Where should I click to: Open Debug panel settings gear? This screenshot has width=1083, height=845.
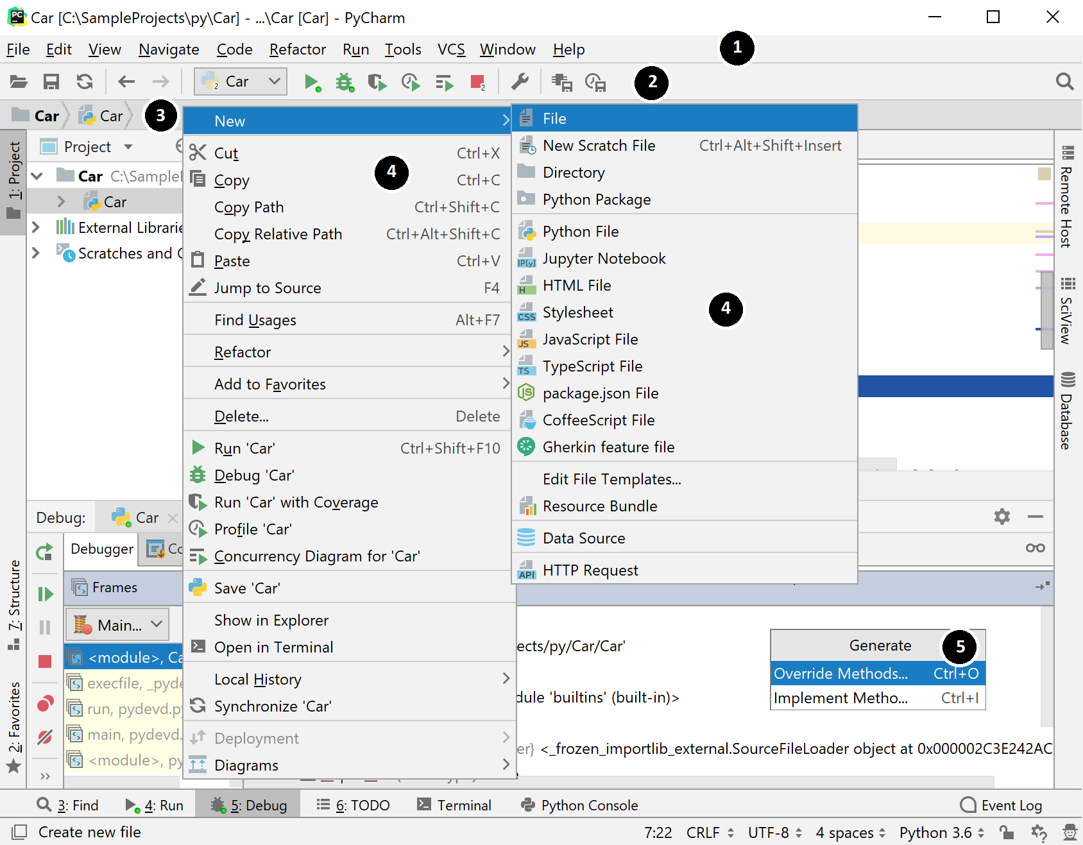pos(1002,516)
